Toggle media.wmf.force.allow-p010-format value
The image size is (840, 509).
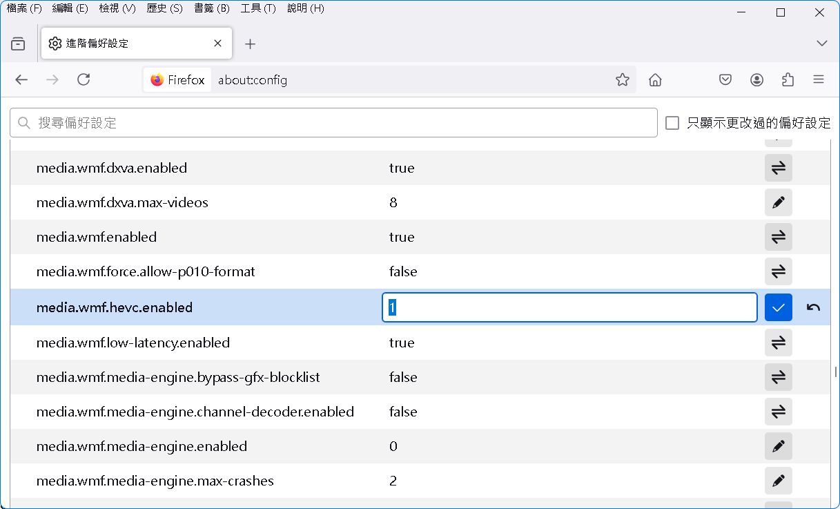[x=778, y=271]
